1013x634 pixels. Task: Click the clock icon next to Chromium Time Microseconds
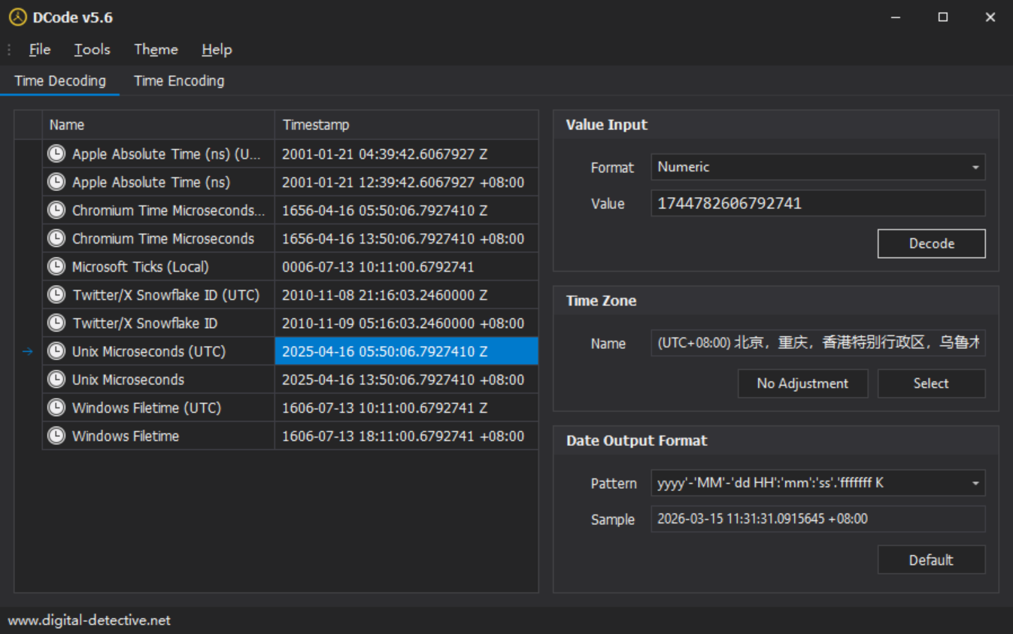pos(56,238)
